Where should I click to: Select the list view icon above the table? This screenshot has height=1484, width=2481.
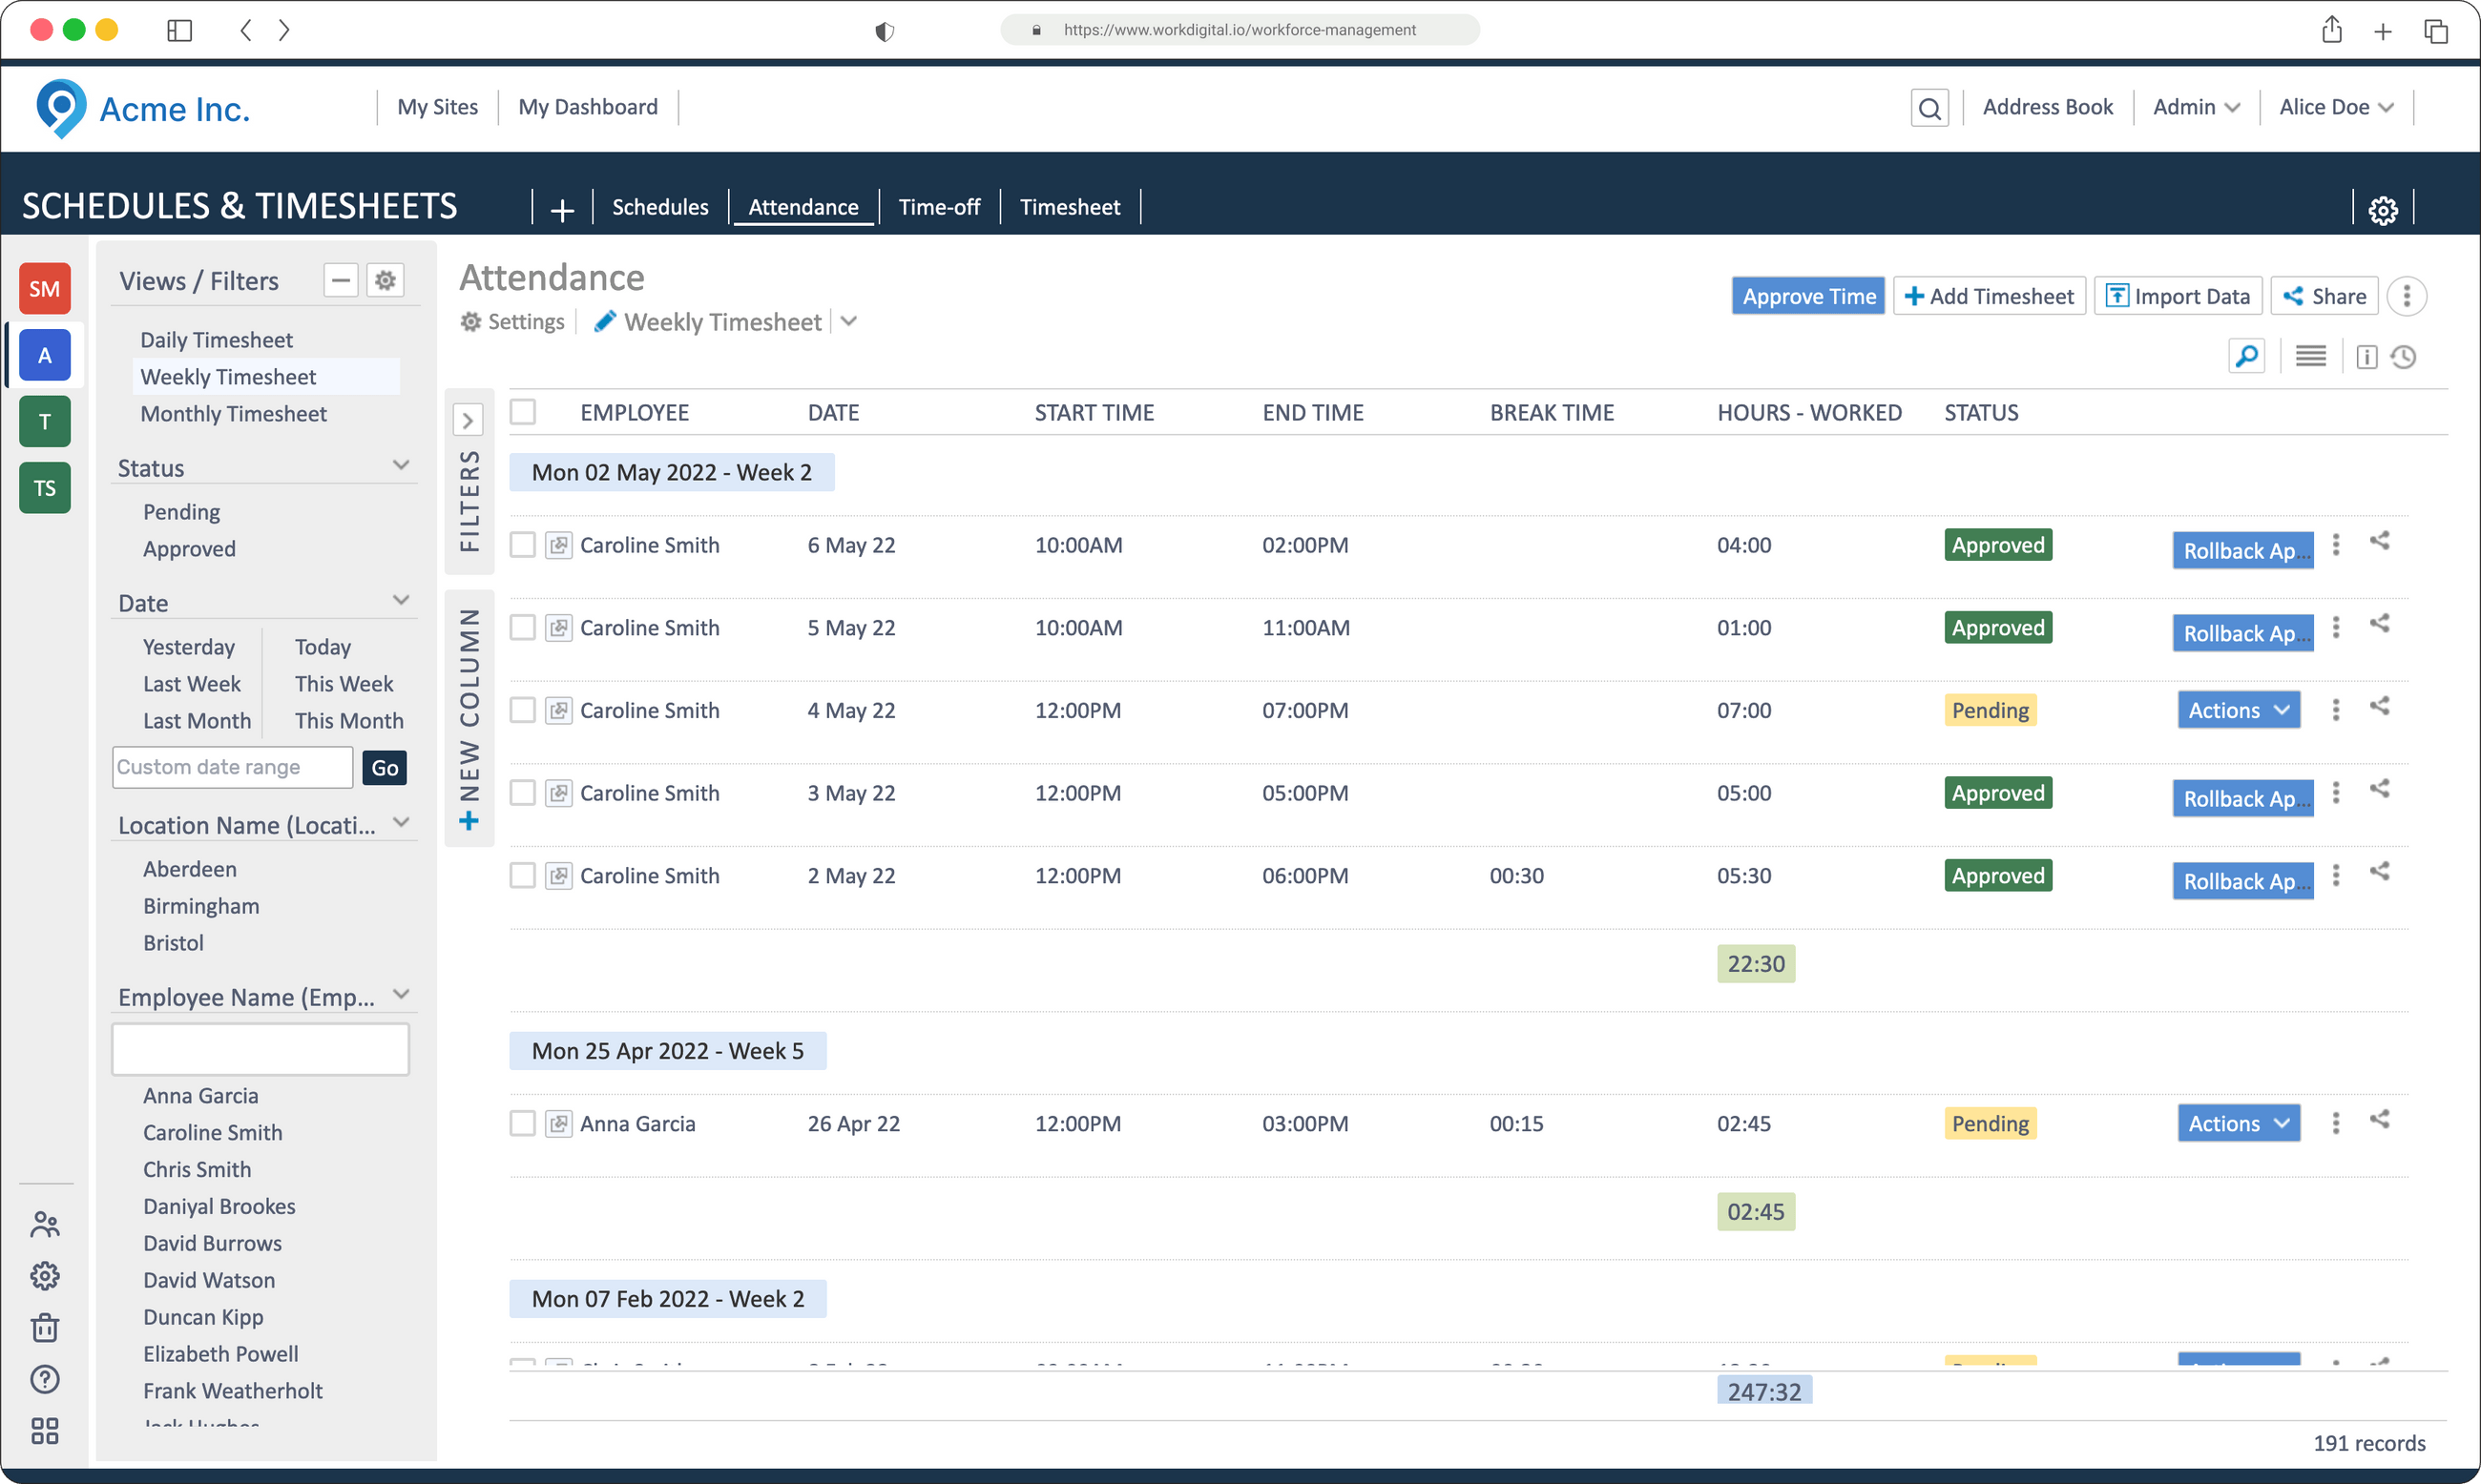2311,355
